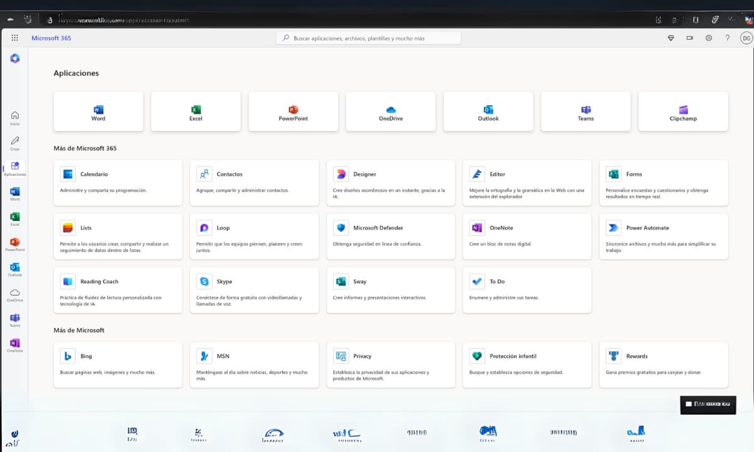Open the Protección infantil card
Screen dimensions: 754x452
527,365
